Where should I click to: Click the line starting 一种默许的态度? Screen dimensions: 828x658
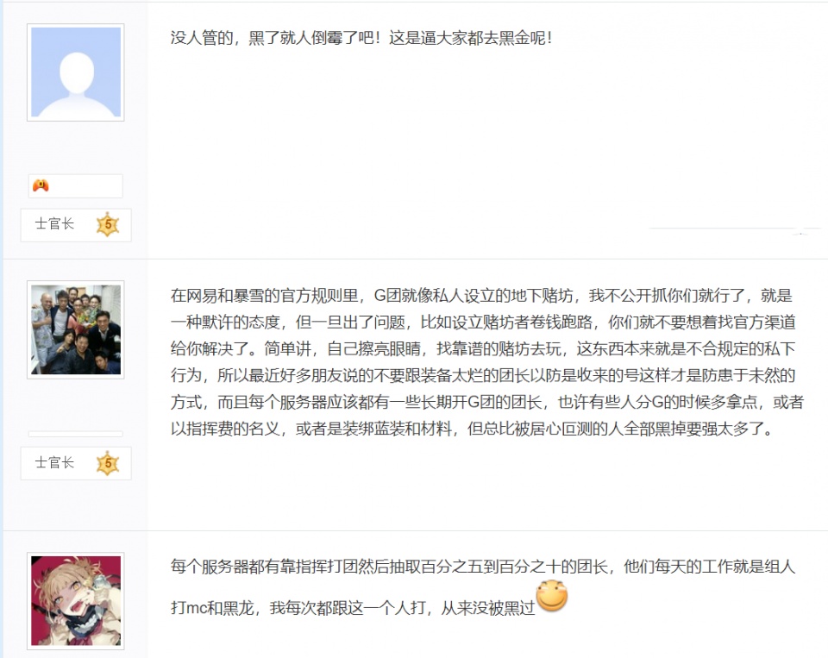pos(483,323)
